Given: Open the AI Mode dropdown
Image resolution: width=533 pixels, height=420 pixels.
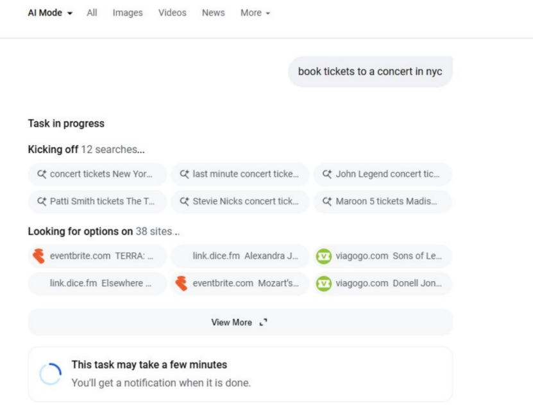Looking at the screenshot, I should [x=50, y=13].
